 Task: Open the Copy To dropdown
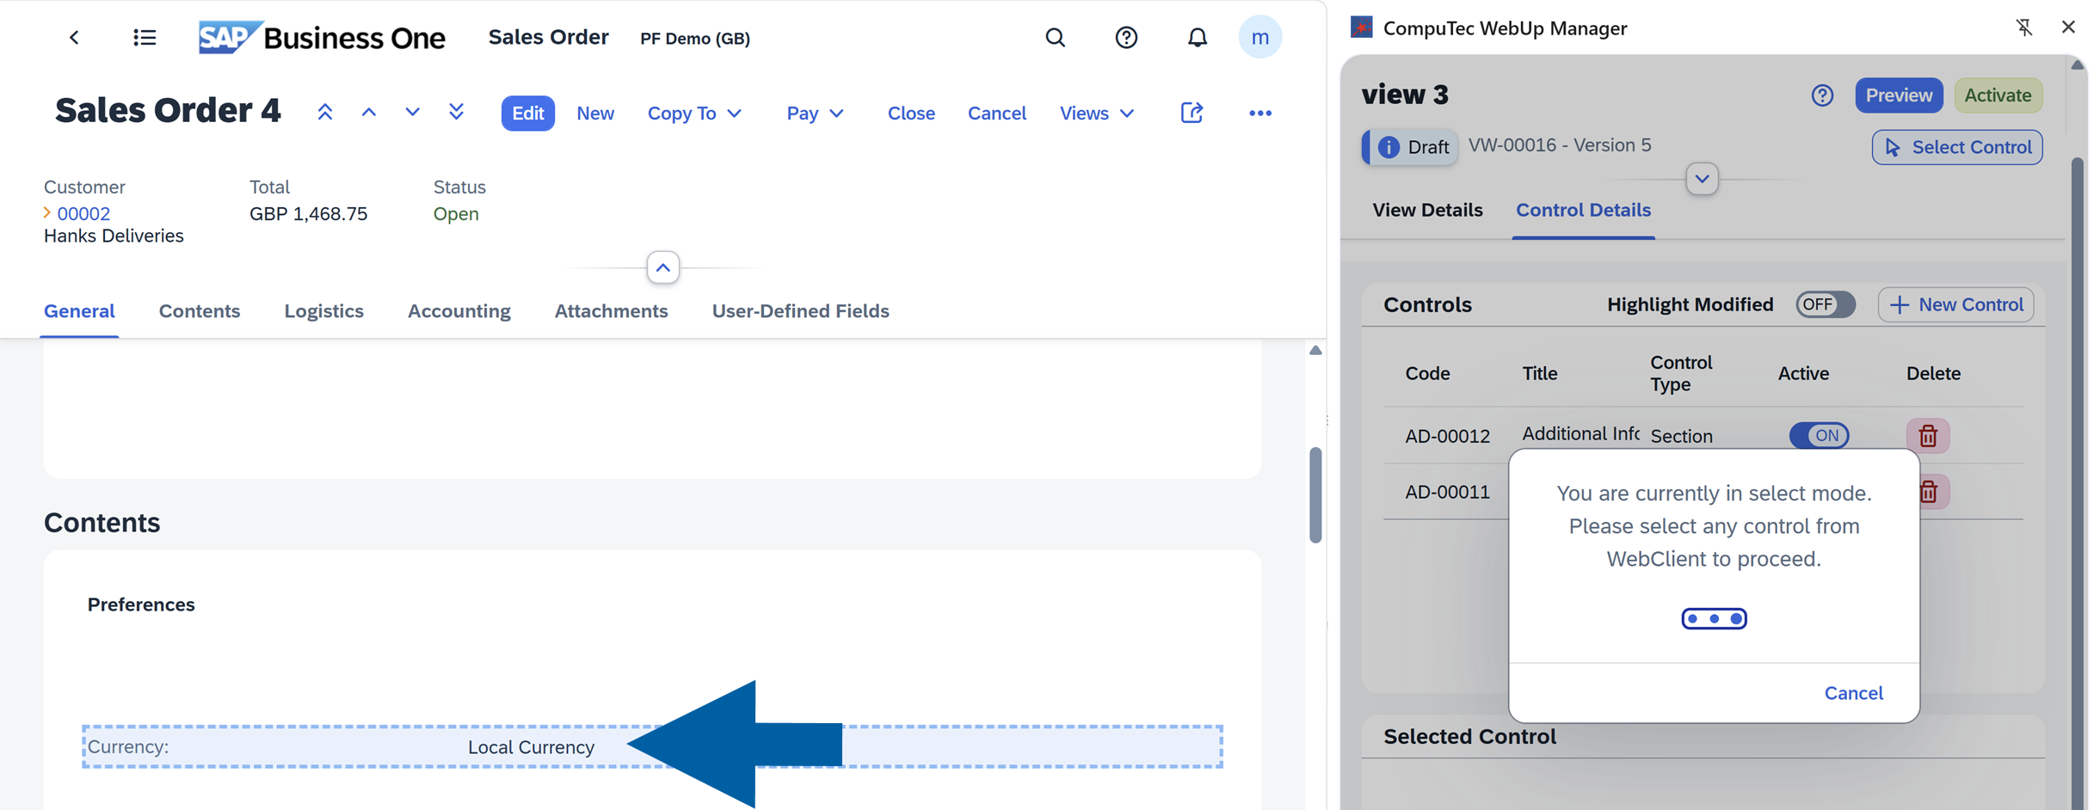[x=695, y=113]
